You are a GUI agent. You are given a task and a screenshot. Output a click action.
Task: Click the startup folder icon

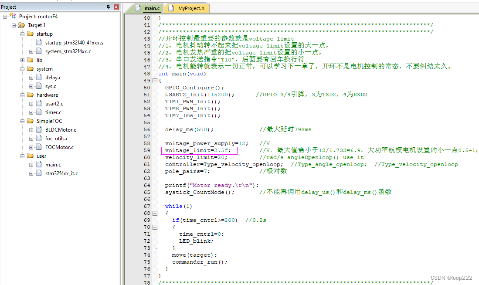30,34
